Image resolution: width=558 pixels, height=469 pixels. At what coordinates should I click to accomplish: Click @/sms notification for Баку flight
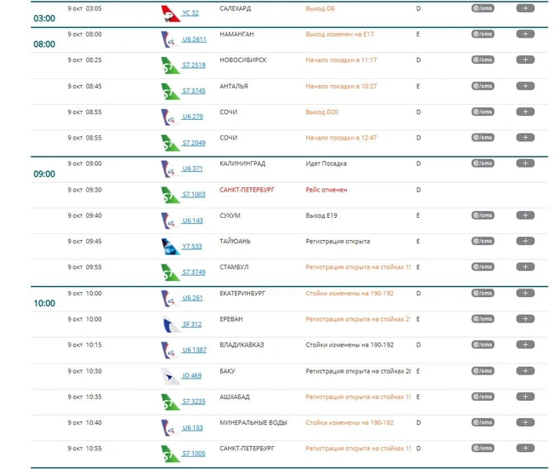(x=483, y=371)
